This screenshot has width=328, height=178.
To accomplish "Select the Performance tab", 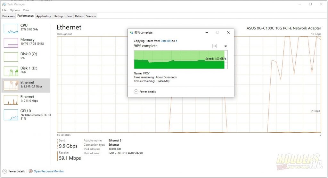I will (x=25, y=16).
